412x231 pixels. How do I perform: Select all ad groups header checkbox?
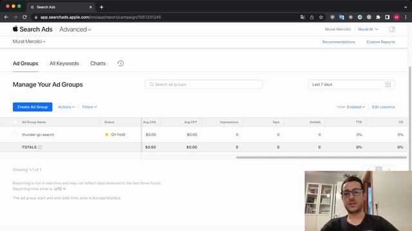coord(15,122)
